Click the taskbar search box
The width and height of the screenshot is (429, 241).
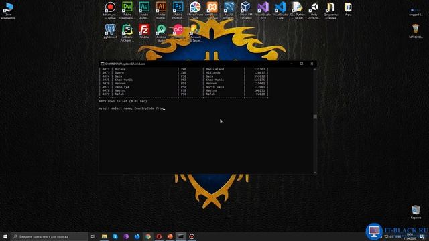49,236
